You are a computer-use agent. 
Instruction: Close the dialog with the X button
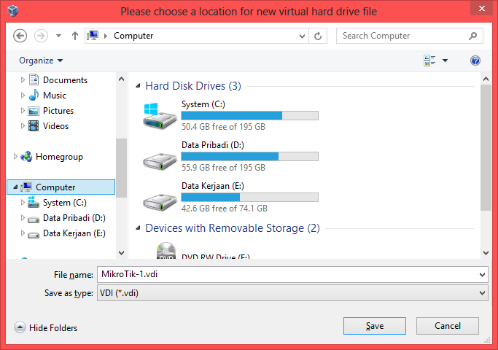pyautogui.click(x=481, y=9)
